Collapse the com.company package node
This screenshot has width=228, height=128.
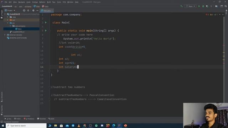10,26
